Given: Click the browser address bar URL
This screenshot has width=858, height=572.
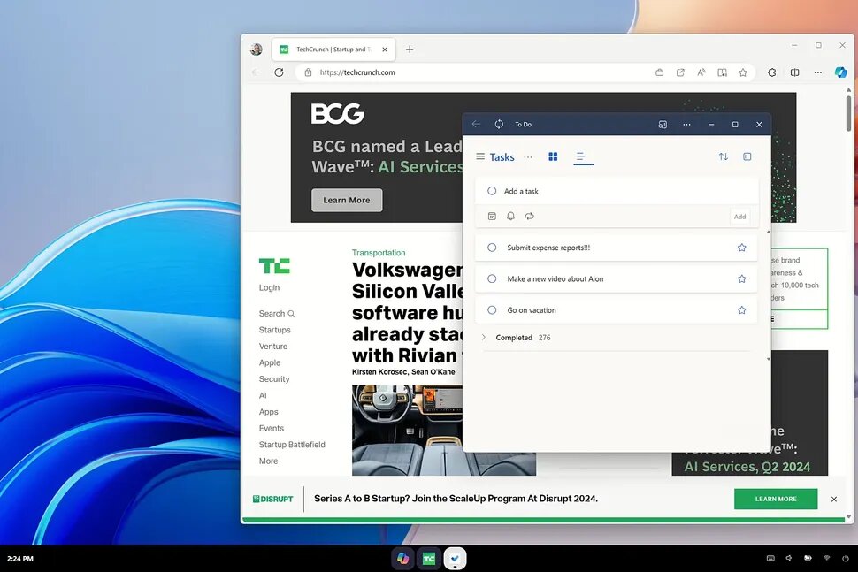Looking at the screenshot, I should [x=357, y=72].
